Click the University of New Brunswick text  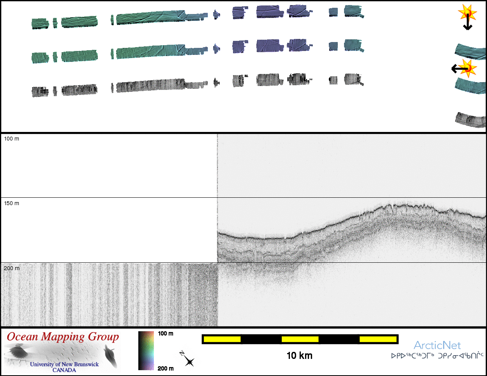point(64,364)
